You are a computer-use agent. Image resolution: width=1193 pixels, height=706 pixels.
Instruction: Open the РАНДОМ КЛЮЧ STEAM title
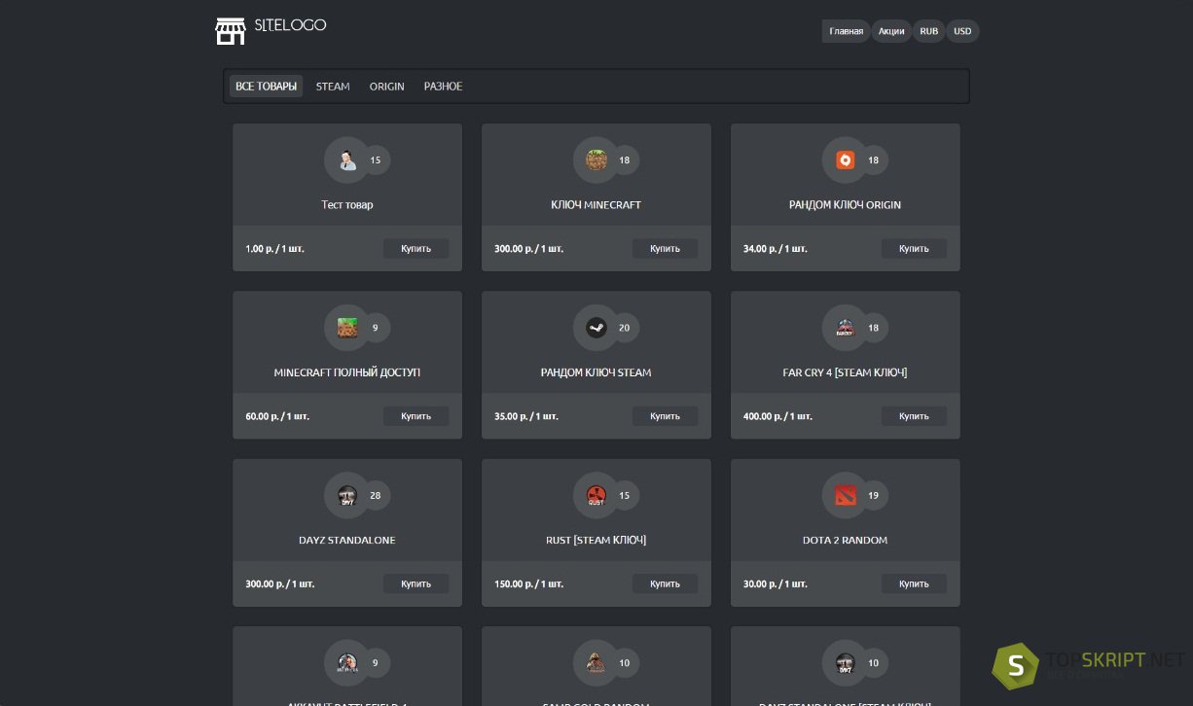pyautogui.click(x=596, y=372)
